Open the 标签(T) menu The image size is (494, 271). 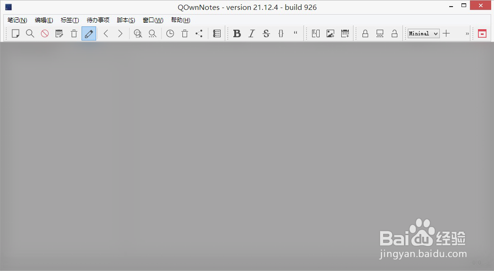click(70, 20)
